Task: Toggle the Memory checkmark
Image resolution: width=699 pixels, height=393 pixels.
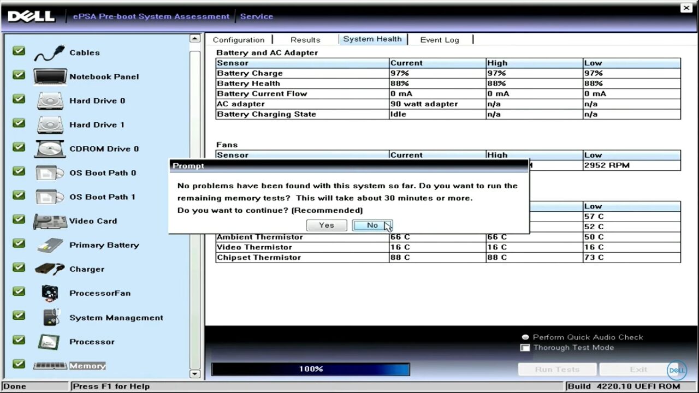Action: tap(19, 364)
